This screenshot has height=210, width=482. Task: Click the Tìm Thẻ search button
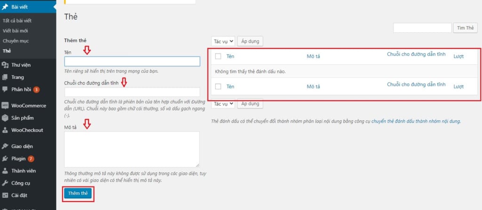click(x=466, y=28)
